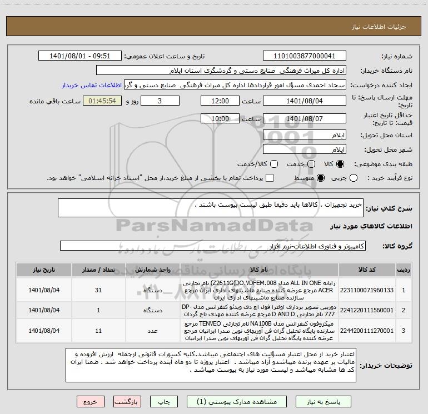Click the کد کالا column header
The height and width of the screenshot is (414, 428).
click(x=367, y=270)
